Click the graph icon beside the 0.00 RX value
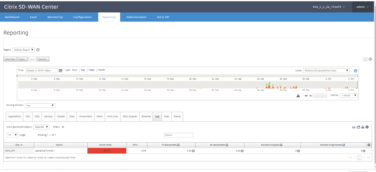The image size is (376, 172). [242, 151]
